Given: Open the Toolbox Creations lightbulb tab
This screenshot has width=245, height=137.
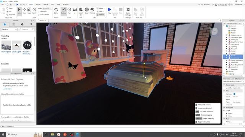Looking at the screenshot, I should point(31,24).
